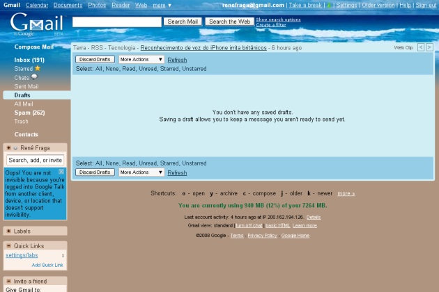The height and width of the screenshot is (292, 439).
Task: Select All in the top Select row
Action: [98, 68]
